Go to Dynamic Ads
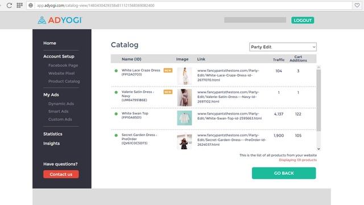Image resolution: width=364 pixels, height=205 pixels. tap(61, 104)
